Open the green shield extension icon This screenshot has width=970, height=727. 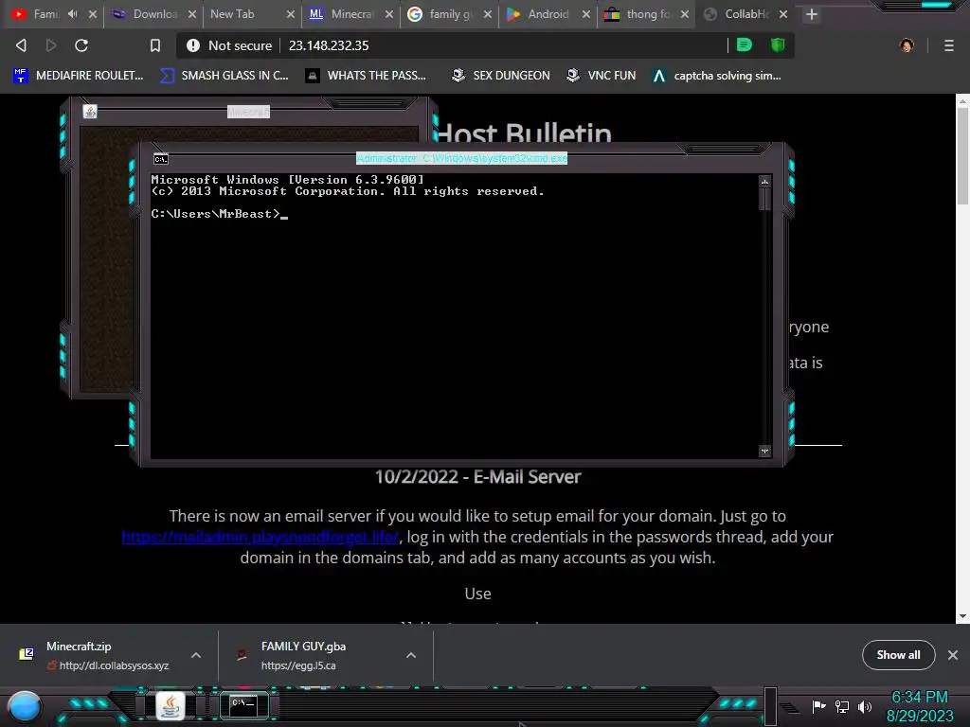tap(778, 45)
